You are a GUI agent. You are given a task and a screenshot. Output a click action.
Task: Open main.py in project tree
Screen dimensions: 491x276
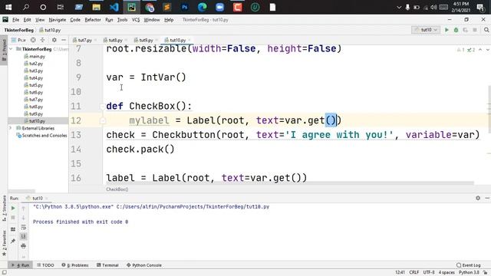37,56
